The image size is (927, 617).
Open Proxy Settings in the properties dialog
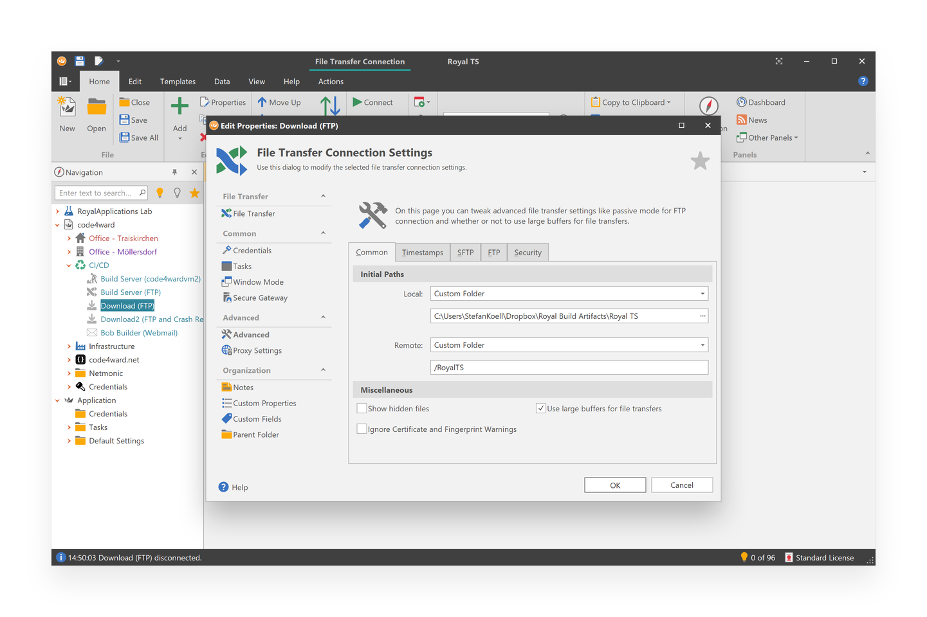click(x=257, y=350)
